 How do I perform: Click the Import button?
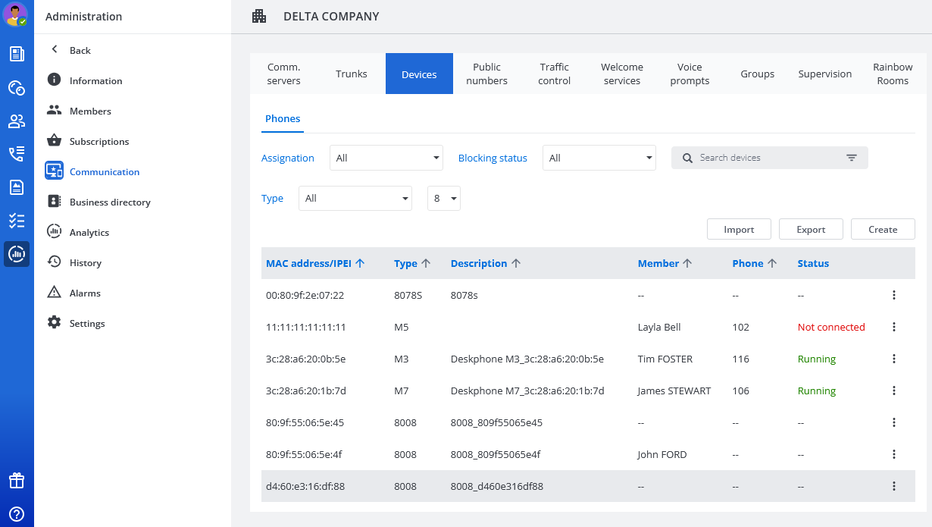(x=739, y=229)
